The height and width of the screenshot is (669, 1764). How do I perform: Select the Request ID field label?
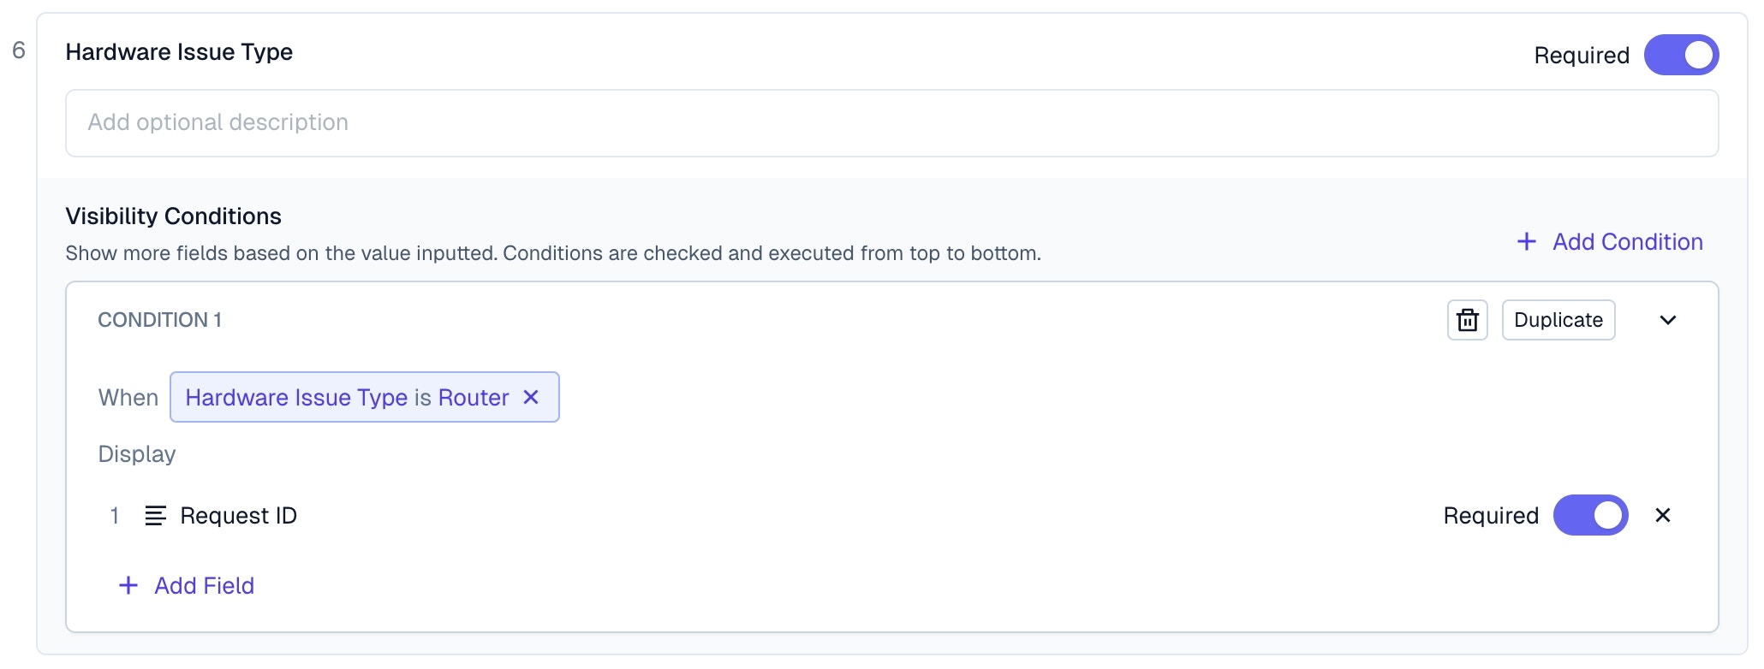(238, 515)
